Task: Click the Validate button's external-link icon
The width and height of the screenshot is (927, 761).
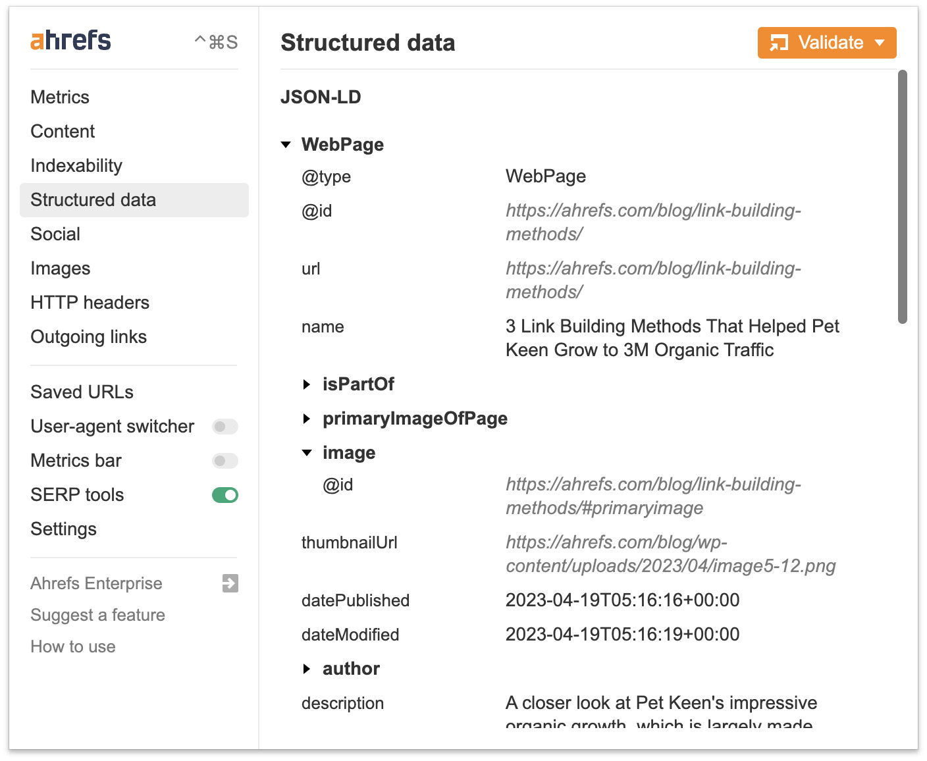Action: tap(780, 43)
